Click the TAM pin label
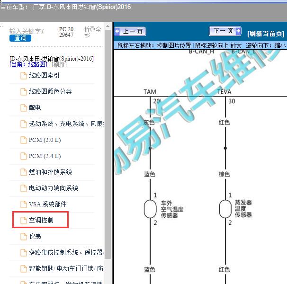The height and width of the screenshot is (284, 287). [x=150, y=92]
